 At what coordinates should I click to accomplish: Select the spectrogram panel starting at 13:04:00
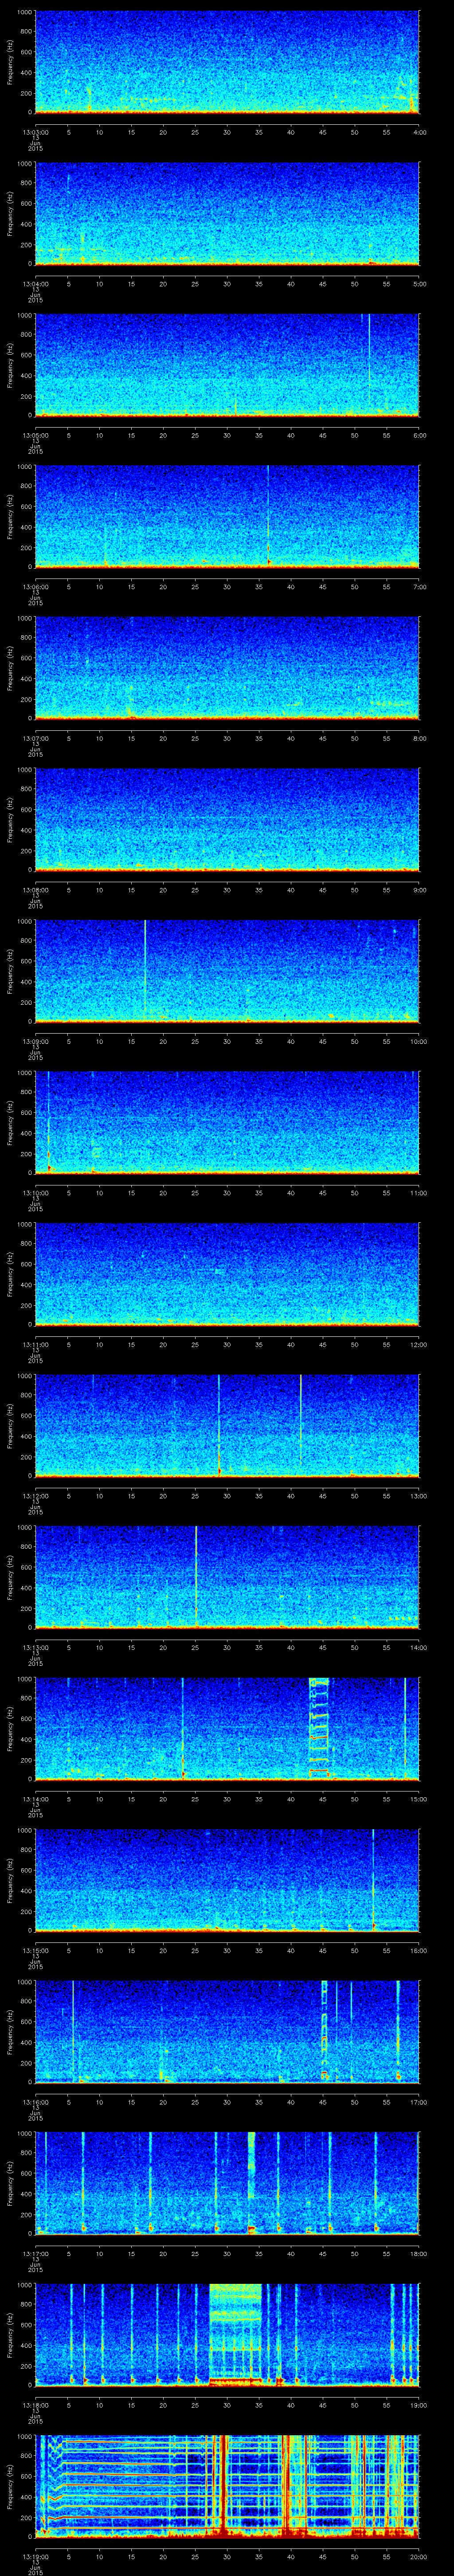pos(227,213)
